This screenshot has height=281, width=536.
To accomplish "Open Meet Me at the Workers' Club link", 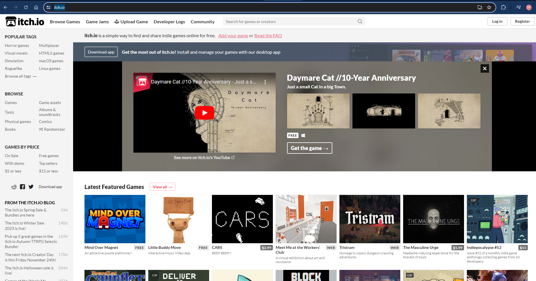I will tap(298, 250).
